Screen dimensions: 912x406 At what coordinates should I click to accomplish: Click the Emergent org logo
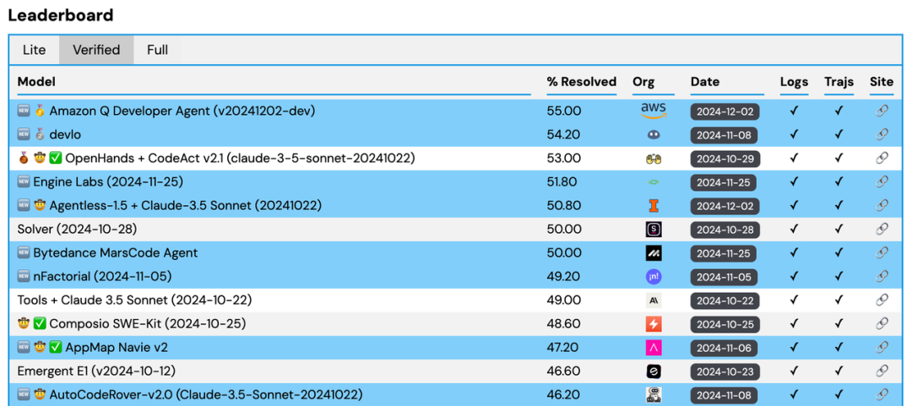(x=654, y=371)
